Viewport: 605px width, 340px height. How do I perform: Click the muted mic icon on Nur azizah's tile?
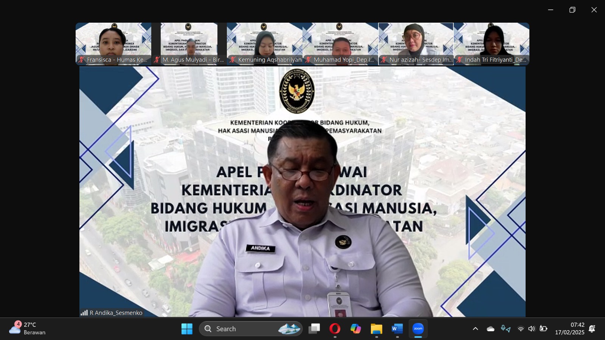tap(384, 60)
